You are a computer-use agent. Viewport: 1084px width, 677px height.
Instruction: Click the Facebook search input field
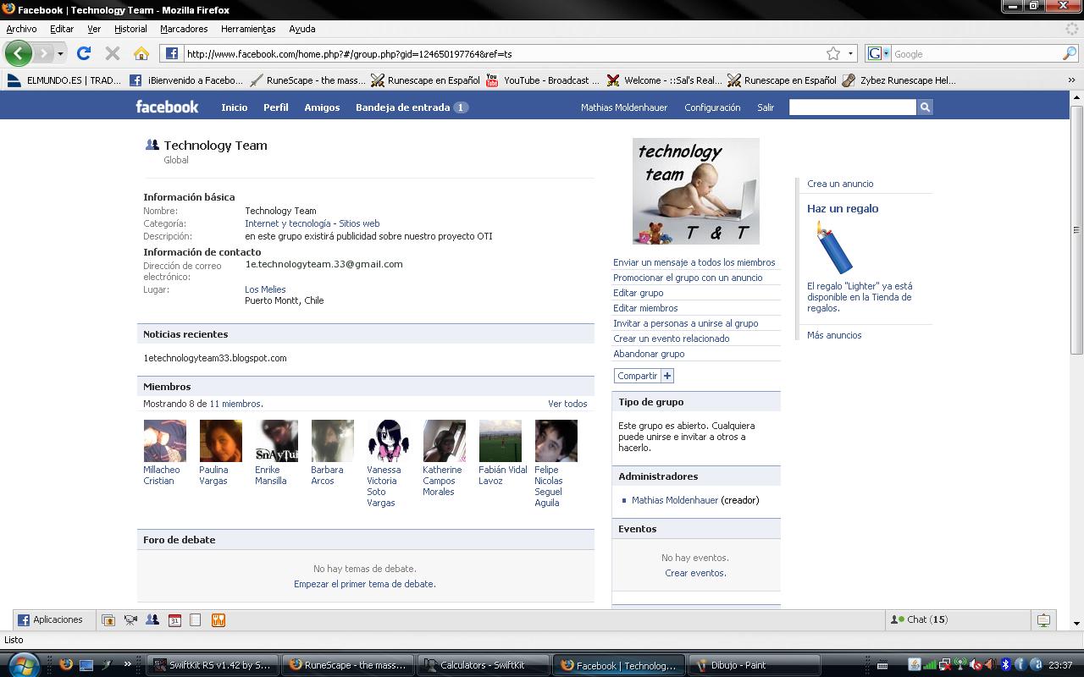click(x=853, y=107)
